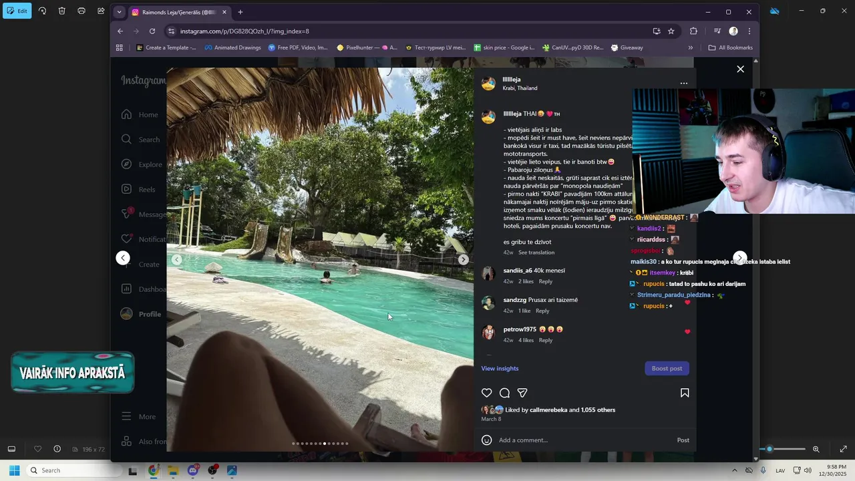Screen dimensions: 855x481
Task: Share the image from Photos toolbar
Action: click(x=101, y=11)
